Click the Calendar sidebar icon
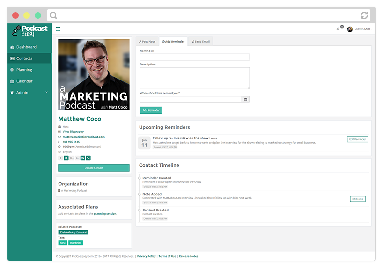The width and height of the screenshot is (383, 268). tap(12, 81)
